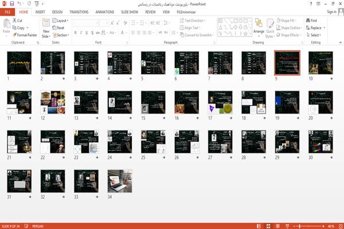Open the Find tool

click(311, 21)
